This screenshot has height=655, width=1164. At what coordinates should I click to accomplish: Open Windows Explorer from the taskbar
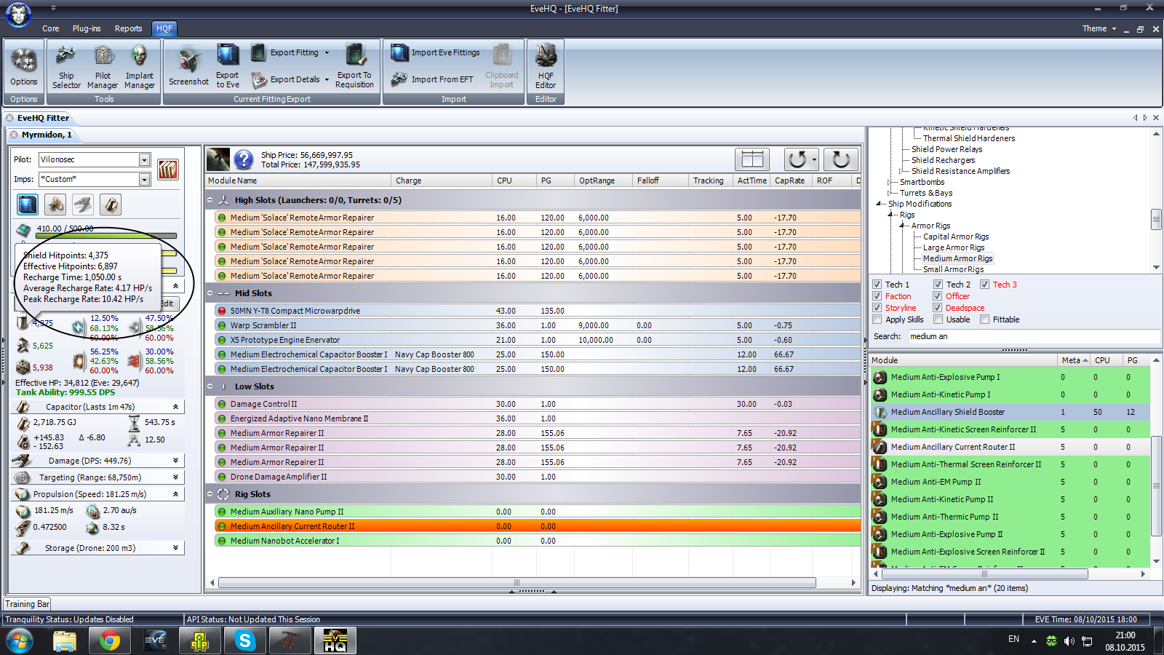(x=65, y=641)
